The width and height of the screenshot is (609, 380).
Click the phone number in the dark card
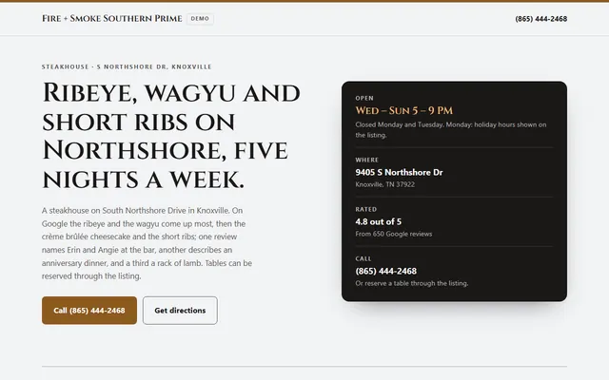(385, 271)
